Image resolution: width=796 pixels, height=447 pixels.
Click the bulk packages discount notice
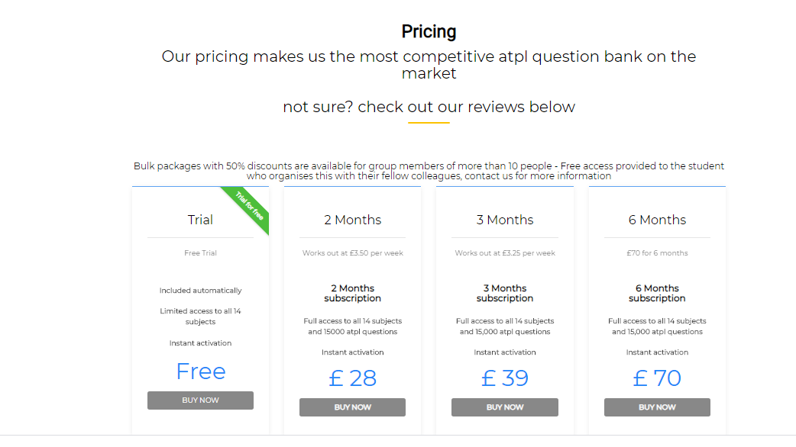click(429, 171)
